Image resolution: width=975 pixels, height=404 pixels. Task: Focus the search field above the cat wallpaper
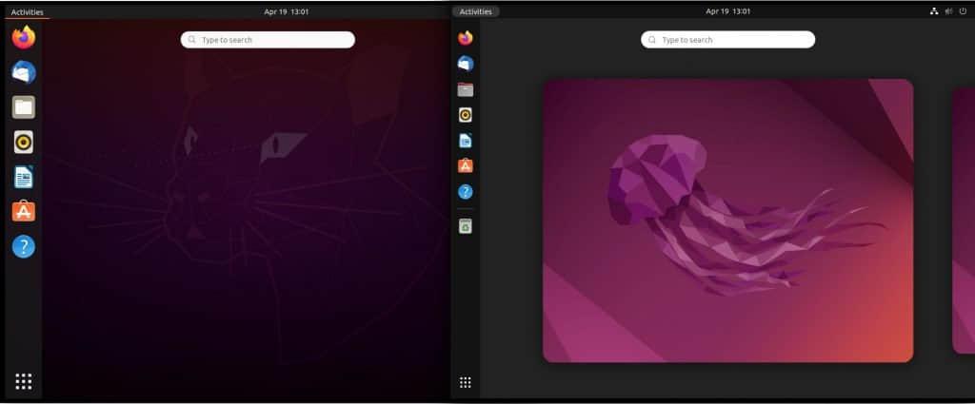click(269, 40)
